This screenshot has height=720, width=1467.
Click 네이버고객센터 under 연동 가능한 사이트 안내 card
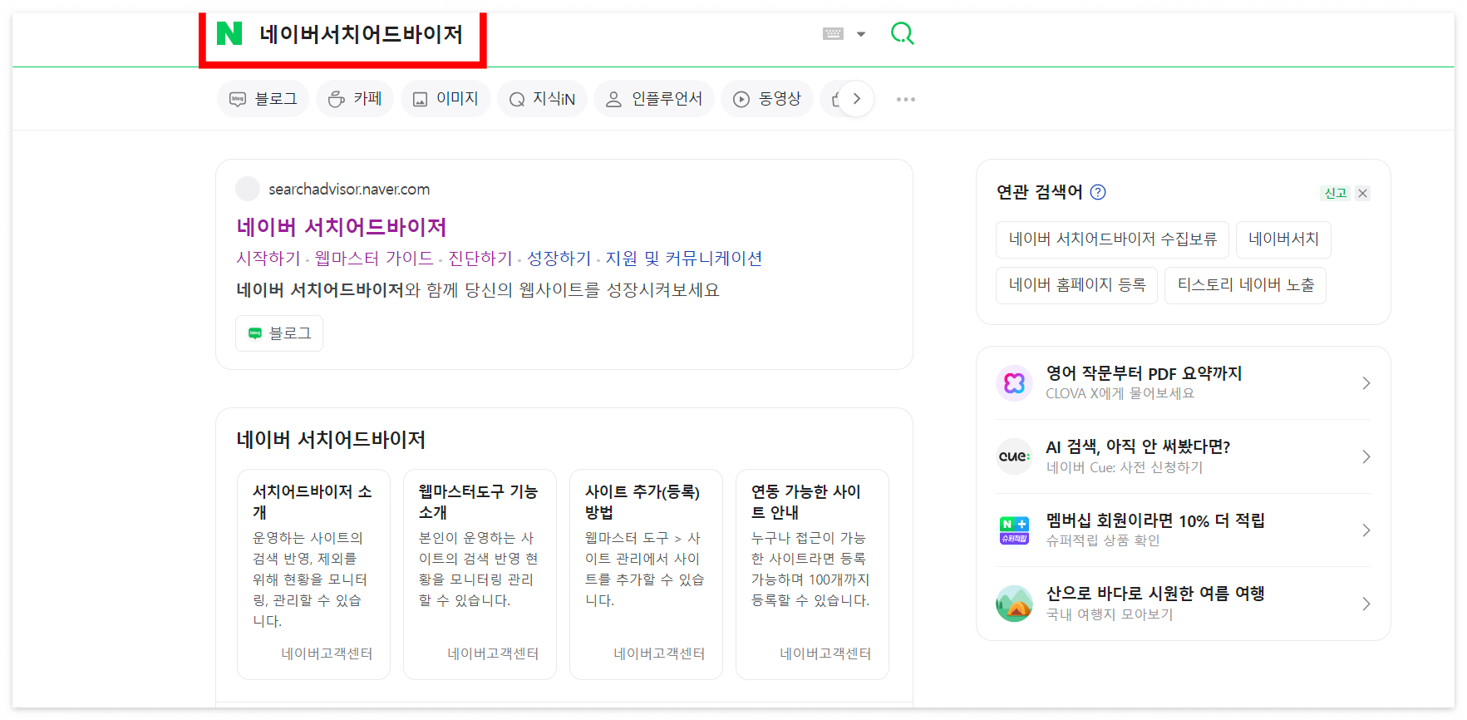pos(825,653)
